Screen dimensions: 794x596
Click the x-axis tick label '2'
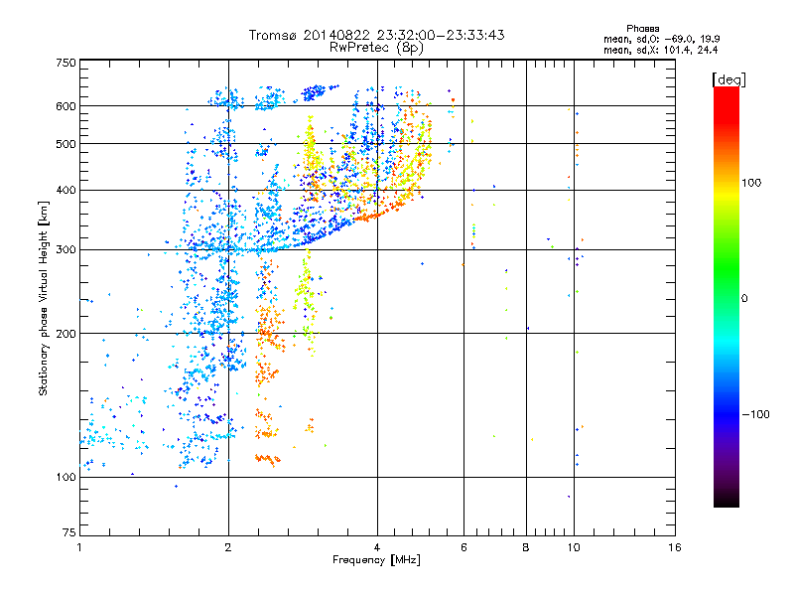(x=228, y=547)
